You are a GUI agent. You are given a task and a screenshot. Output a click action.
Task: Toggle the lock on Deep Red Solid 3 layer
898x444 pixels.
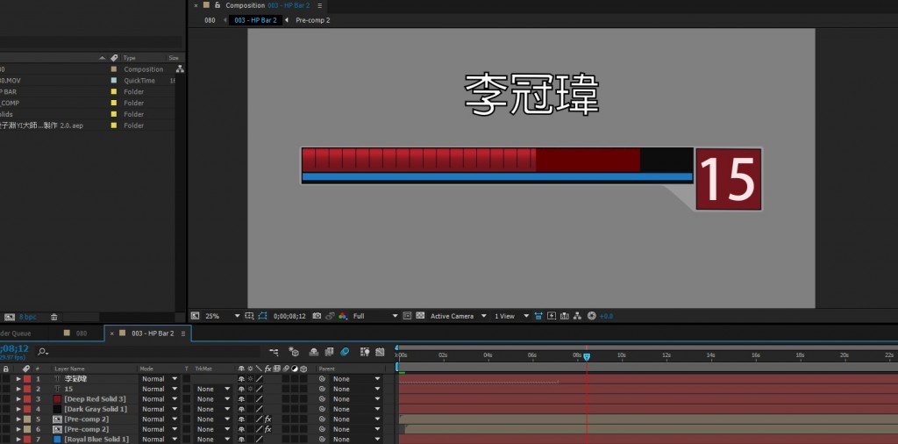(6, 399)
